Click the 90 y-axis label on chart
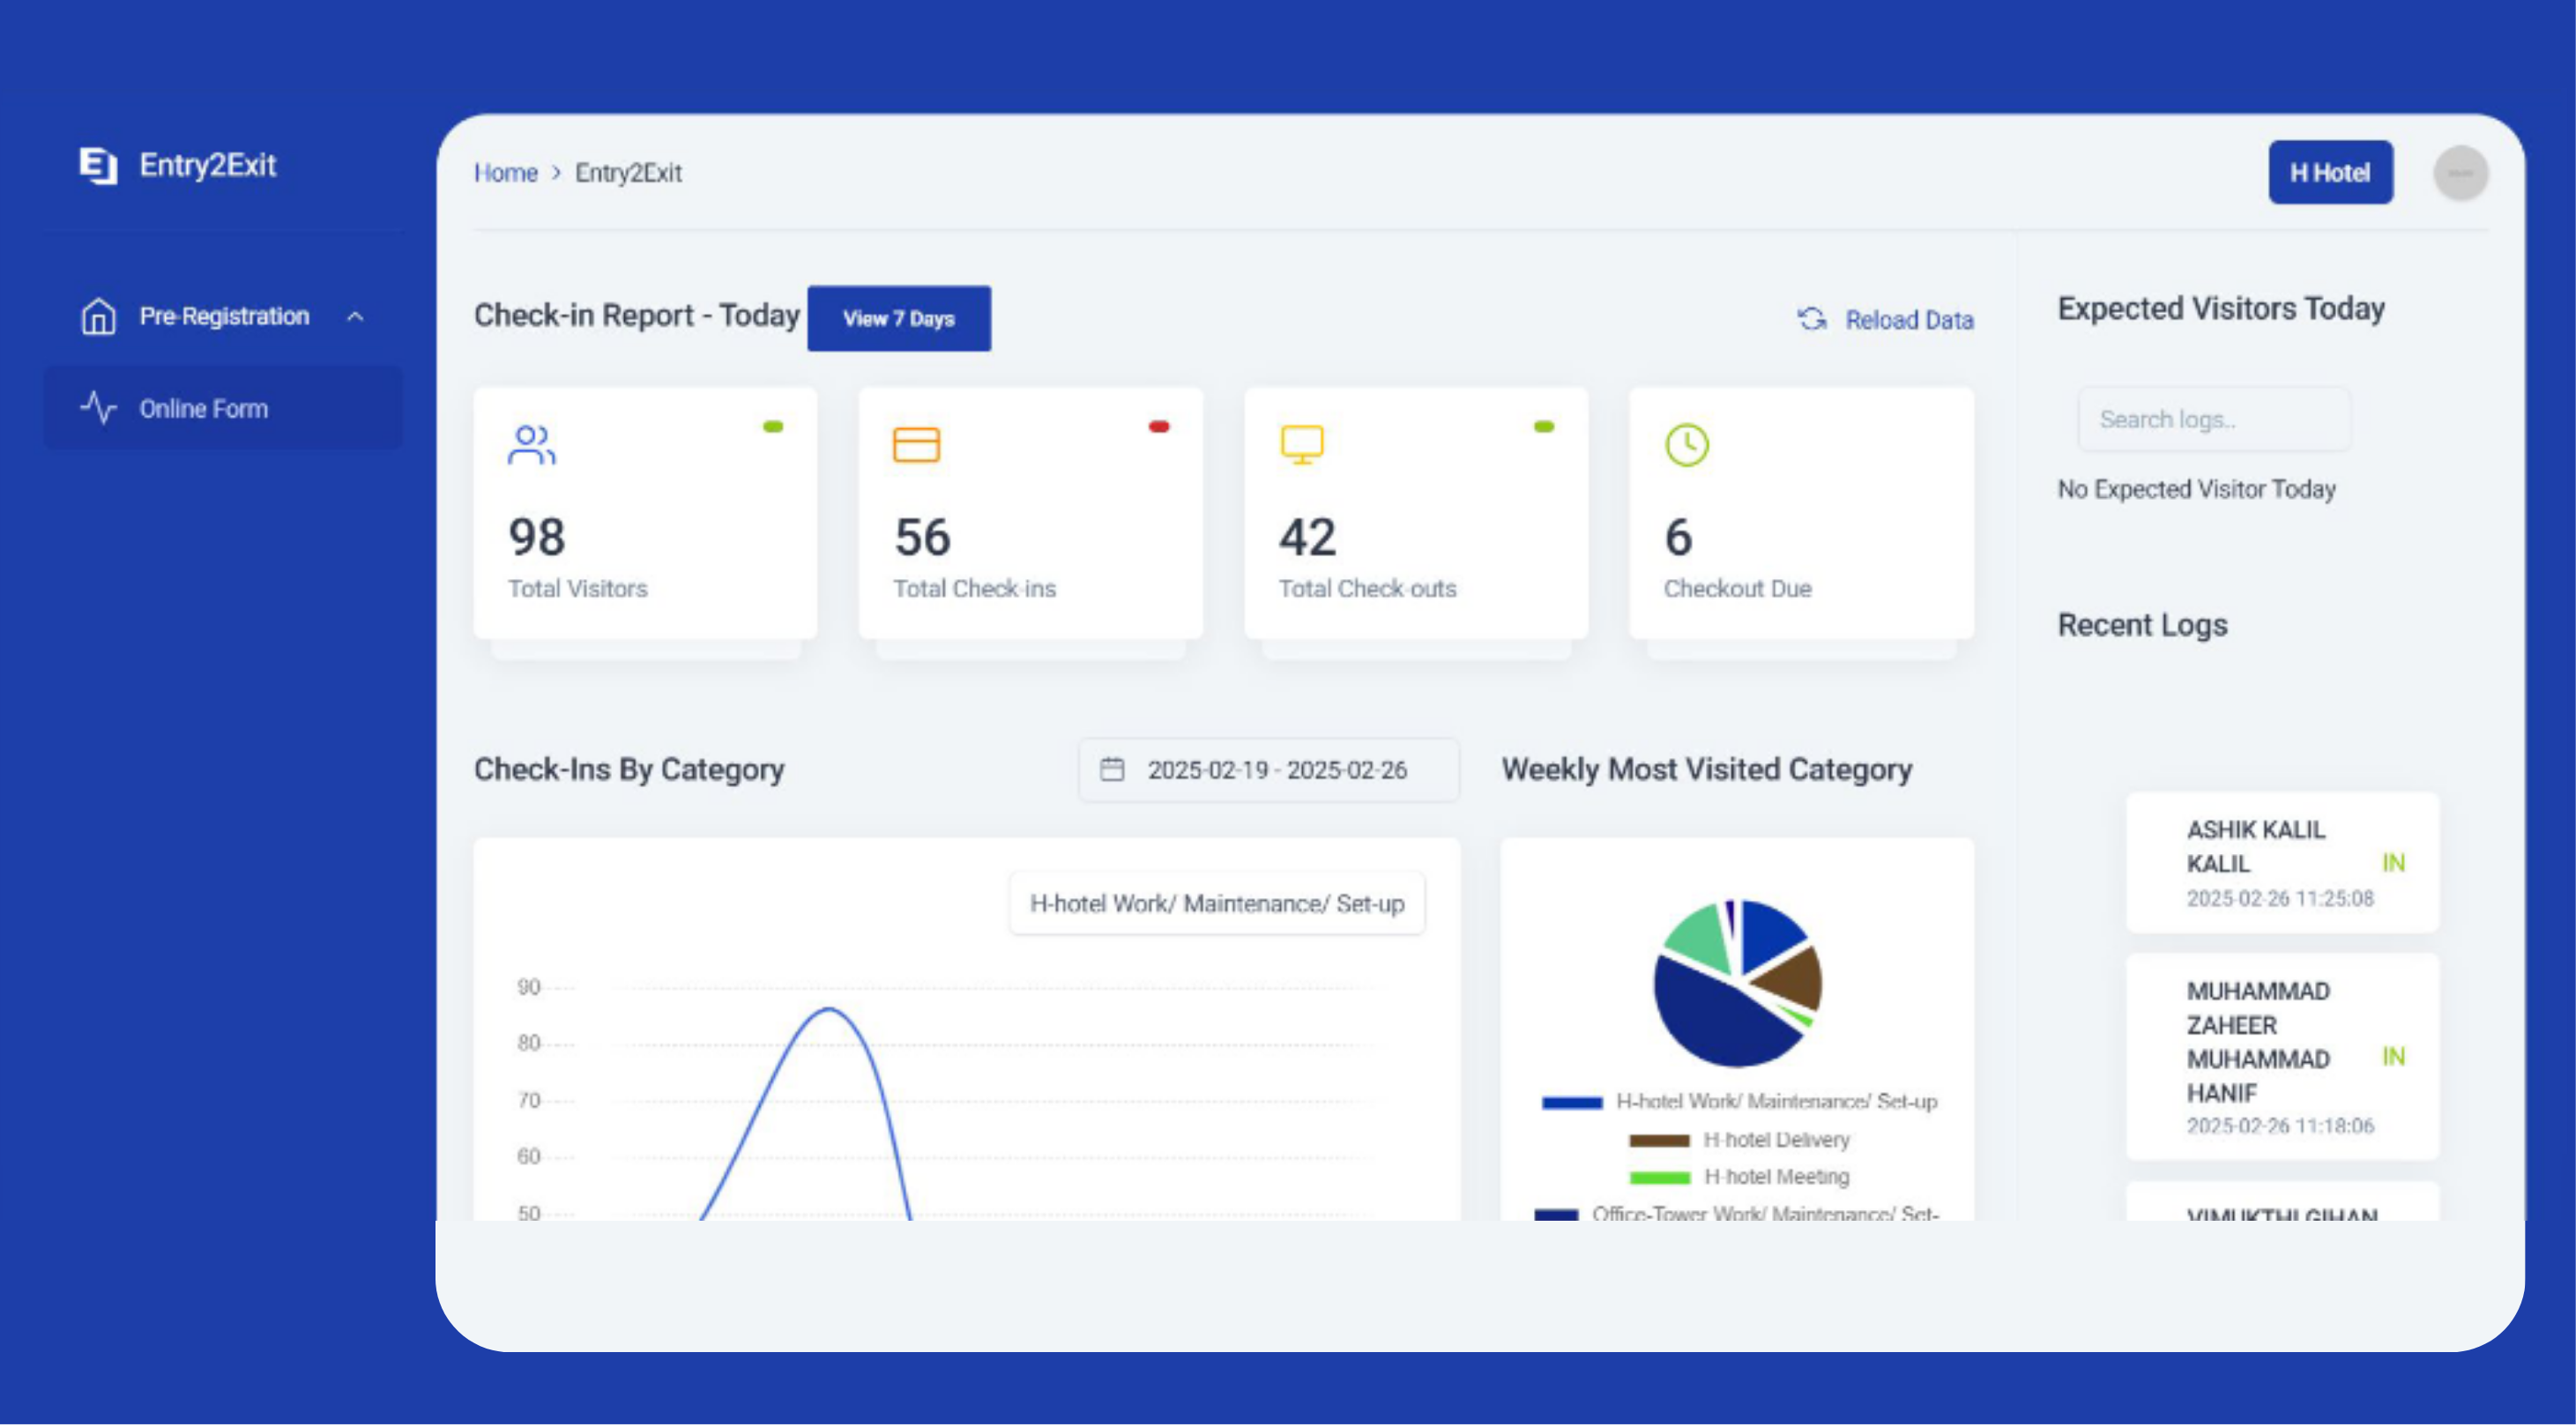2576x1427 pixels. coord(528,988)
